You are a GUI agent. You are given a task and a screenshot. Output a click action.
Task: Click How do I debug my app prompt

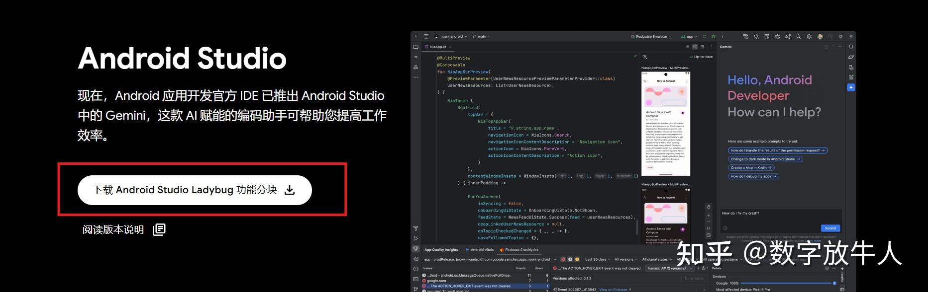[753, 176]
